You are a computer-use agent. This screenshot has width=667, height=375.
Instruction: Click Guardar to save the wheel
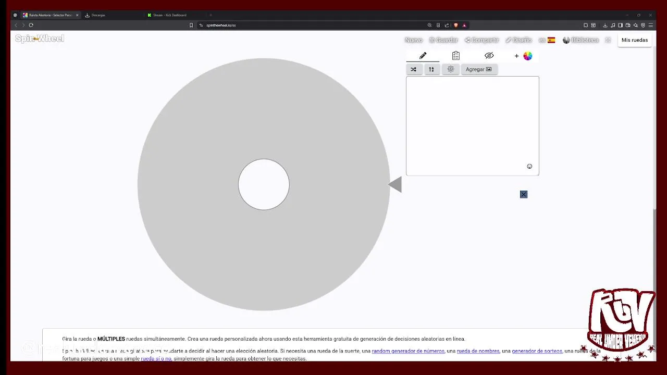443,40
